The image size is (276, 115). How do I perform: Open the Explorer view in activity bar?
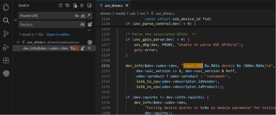pyautogui.click(x=6, y=7)
